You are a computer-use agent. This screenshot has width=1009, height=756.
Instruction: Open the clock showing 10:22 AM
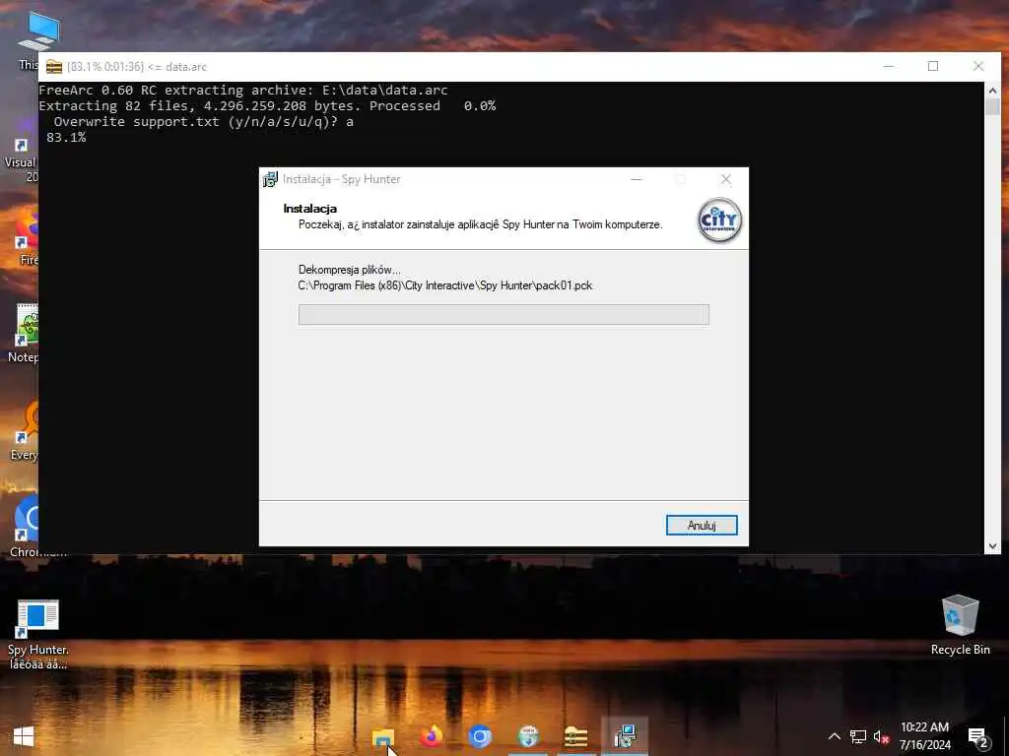point(924,736)
